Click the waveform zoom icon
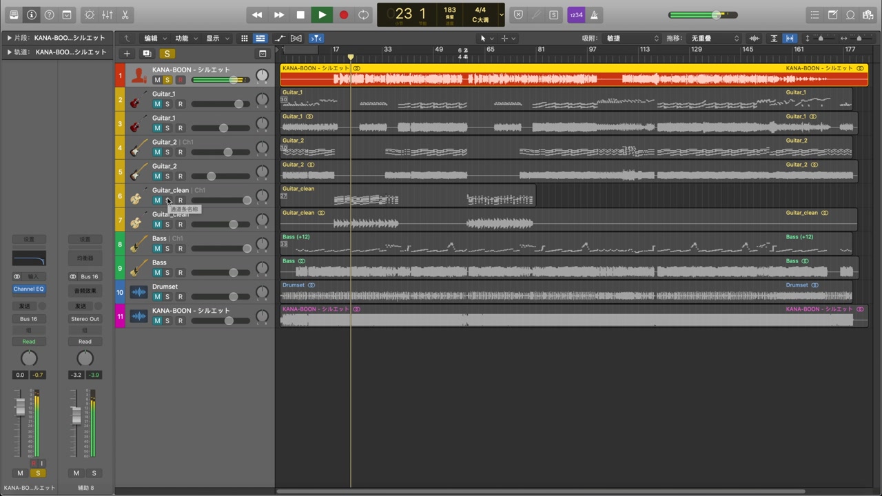The height and width of the screenshot is (496, 882). (755, 39)
